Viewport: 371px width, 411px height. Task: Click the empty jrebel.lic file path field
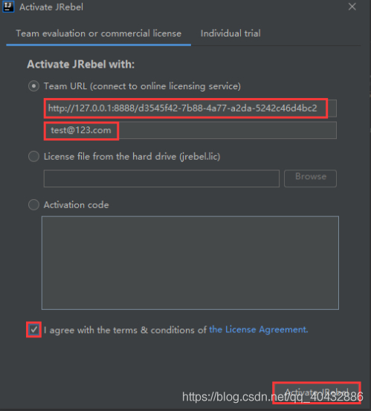tap(161, 178)
